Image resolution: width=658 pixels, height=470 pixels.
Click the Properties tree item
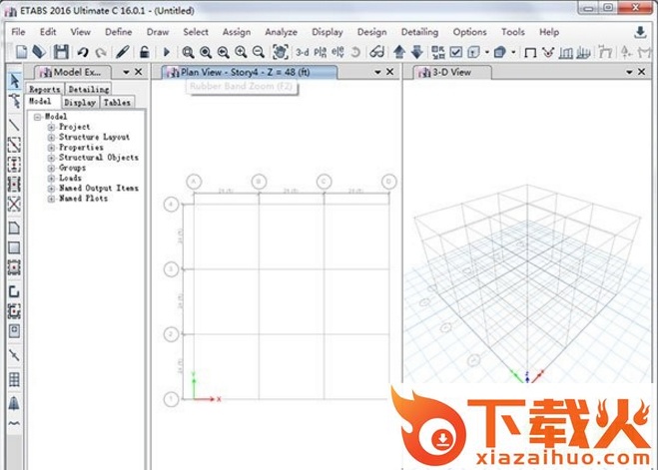coord(80,148)
